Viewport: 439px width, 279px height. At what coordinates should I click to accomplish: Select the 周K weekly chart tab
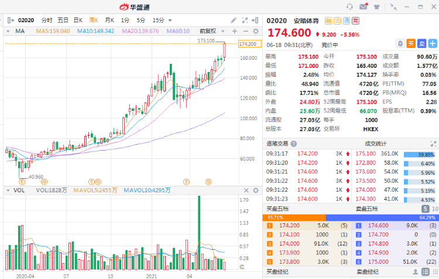click(94, 20)
